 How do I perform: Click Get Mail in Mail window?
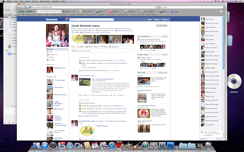pyautogui.click(x=7, y=8)
